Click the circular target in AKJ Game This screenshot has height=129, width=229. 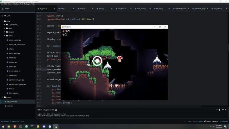[97, 61]
